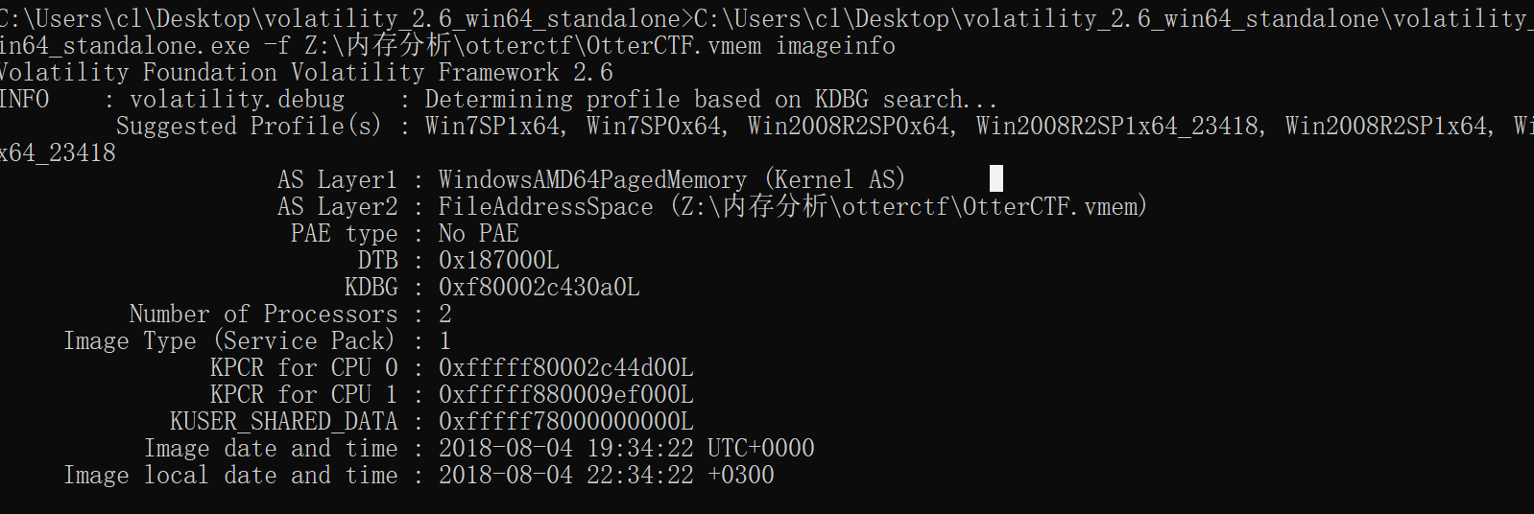The height and width of the screenshot is (514, 1534).
Task: Click the KDBG address 0xf80002c430a0L
Action: pos(539,287)
